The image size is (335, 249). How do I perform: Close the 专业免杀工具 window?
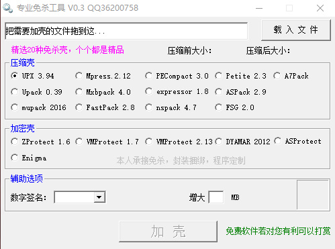[320, 8]
